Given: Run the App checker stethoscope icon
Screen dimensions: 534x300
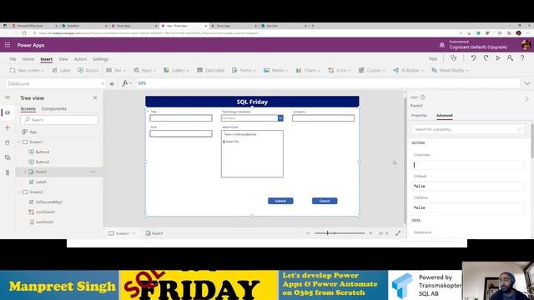Looking at the screenshot, I should 453,58.
